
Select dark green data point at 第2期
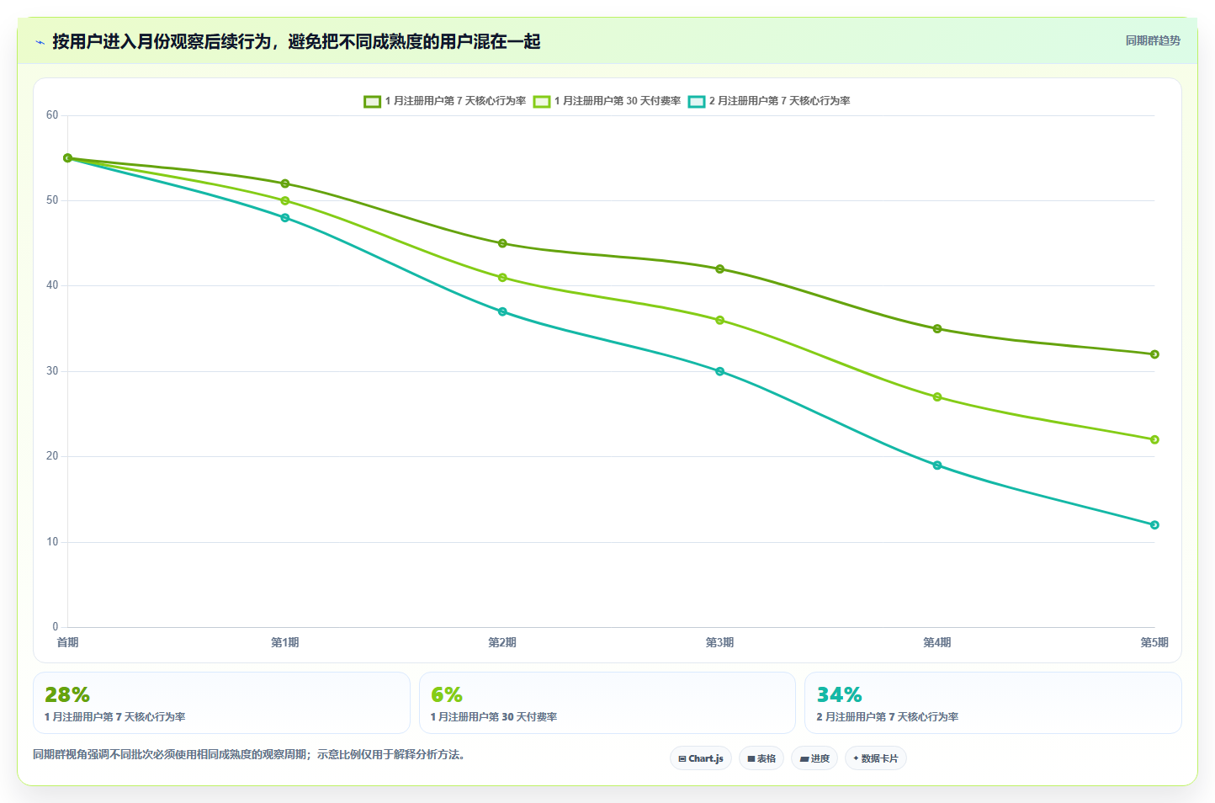(x=502, y=243)
